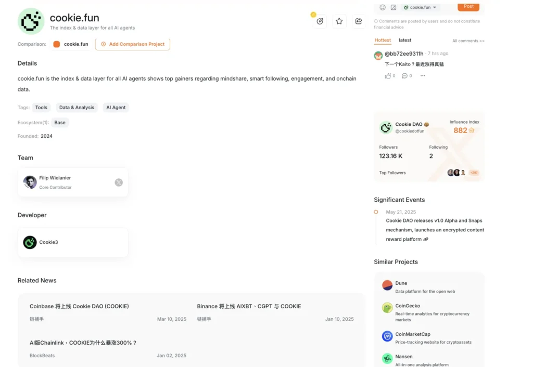The width and height of the screenshot is (533, 367).
Task: Open the CoinMarketCap similar project
Action: click(429, 338)
